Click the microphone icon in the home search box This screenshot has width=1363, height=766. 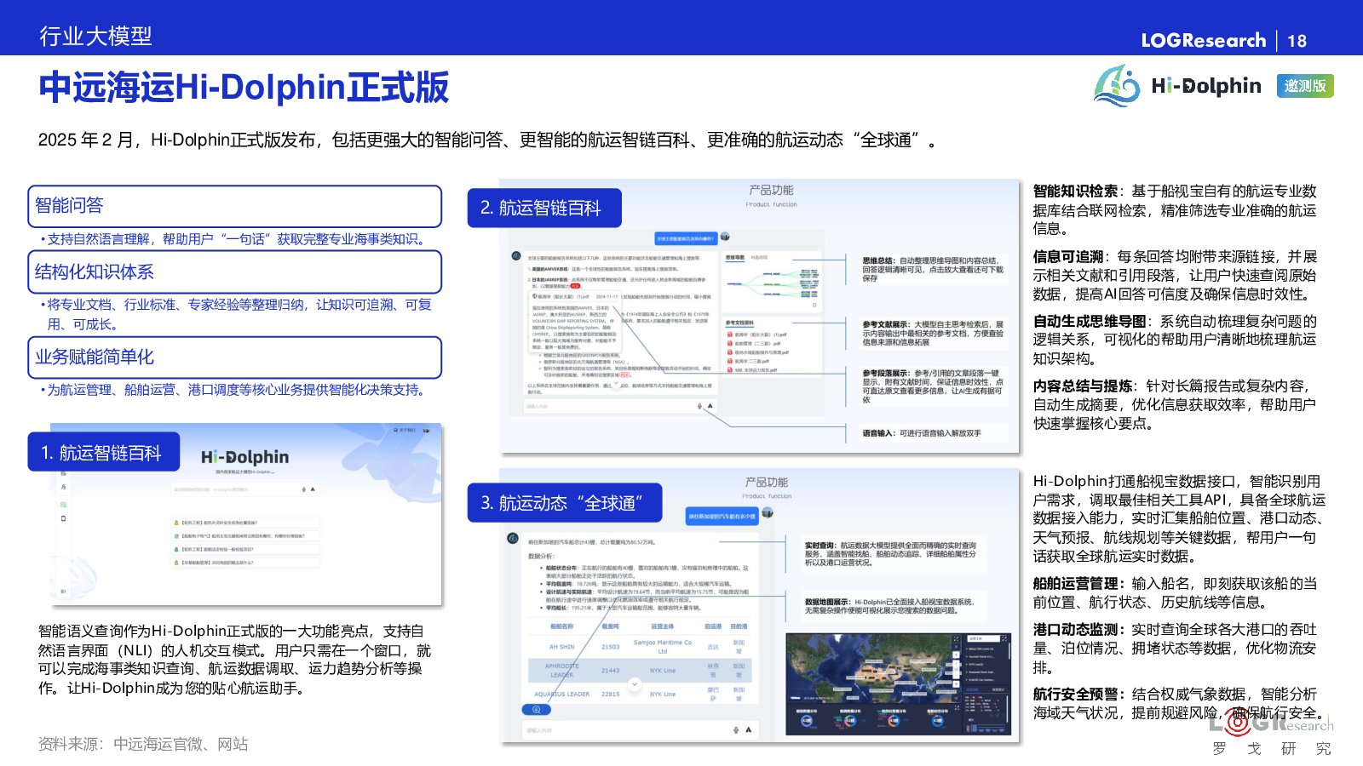[x=304, y=489]
